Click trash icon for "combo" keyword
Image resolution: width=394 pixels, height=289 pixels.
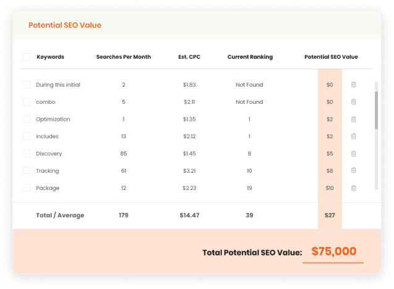354,102
